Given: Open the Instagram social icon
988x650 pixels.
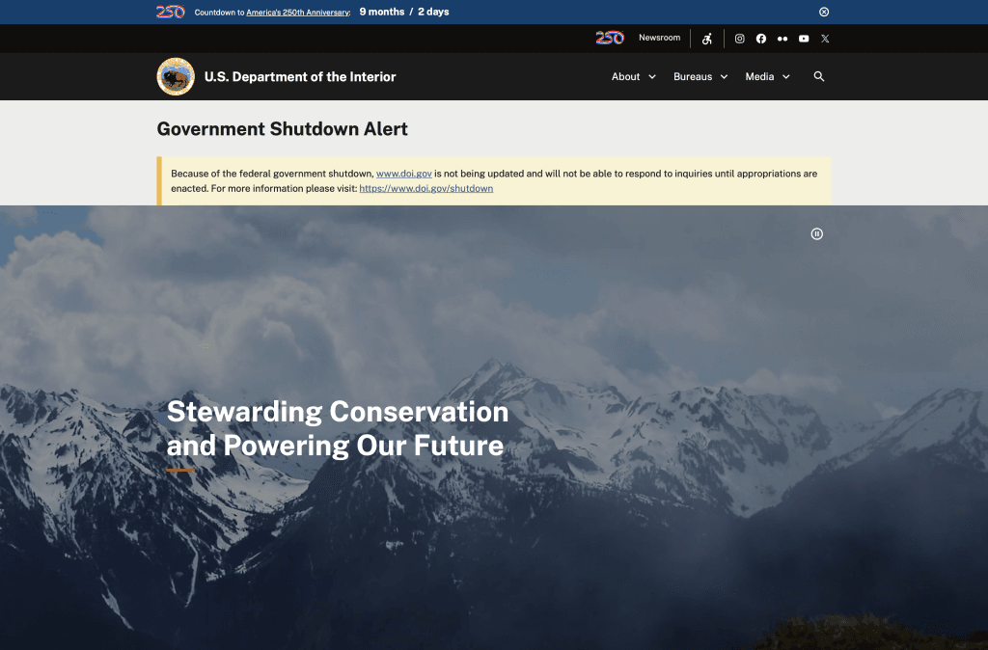Looking at the screenshot, I should 740,39.
